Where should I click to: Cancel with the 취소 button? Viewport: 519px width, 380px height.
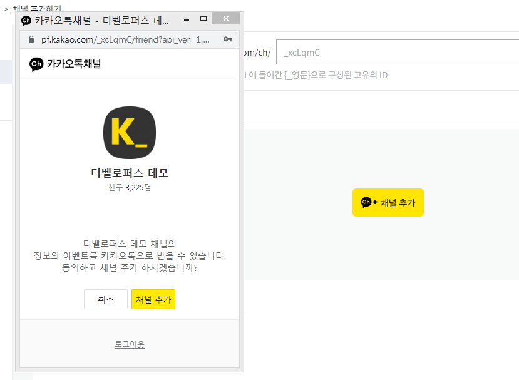106,299
